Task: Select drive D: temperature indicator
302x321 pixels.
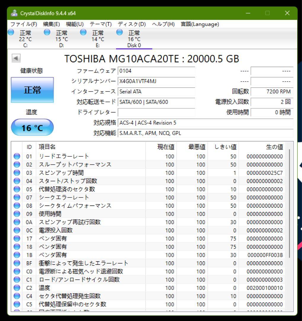Action: click(x=61, y=39)
